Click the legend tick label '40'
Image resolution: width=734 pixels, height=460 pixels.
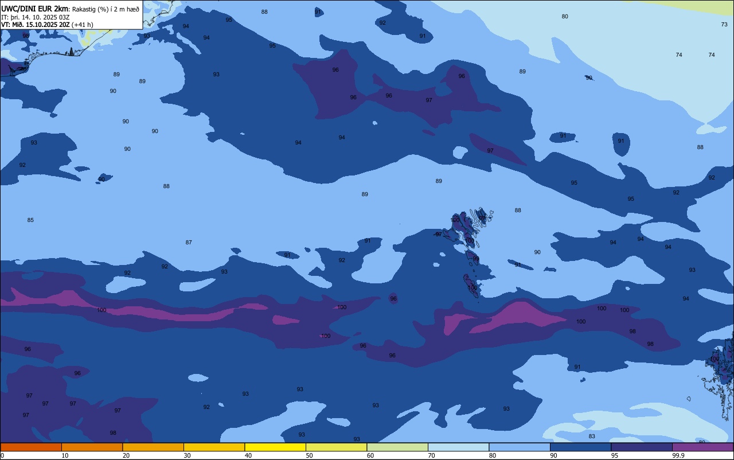(x=248, y=455)
